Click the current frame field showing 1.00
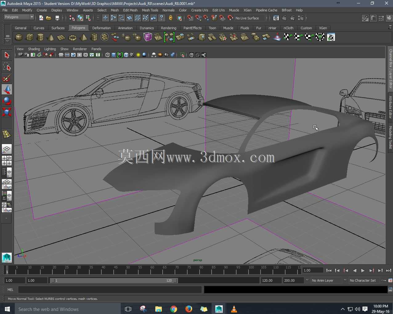The width and height of the screenshot is (393, 314). [313, 270]
